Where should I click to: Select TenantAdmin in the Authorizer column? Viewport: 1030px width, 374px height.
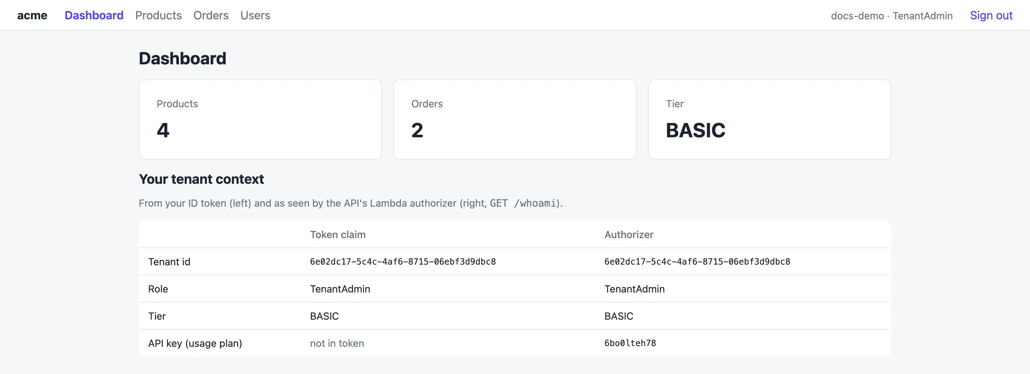[634, 289]
